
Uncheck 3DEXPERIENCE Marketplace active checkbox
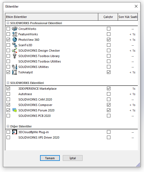pos(8,89)
